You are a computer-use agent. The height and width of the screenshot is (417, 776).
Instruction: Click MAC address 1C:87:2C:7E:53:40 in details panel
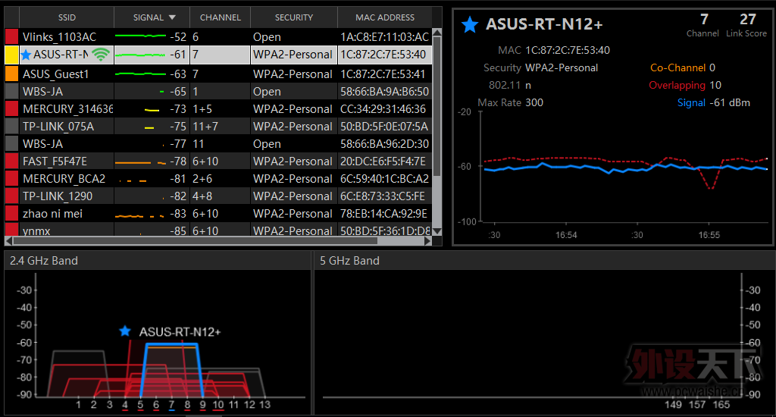click(x=567, y=50)
